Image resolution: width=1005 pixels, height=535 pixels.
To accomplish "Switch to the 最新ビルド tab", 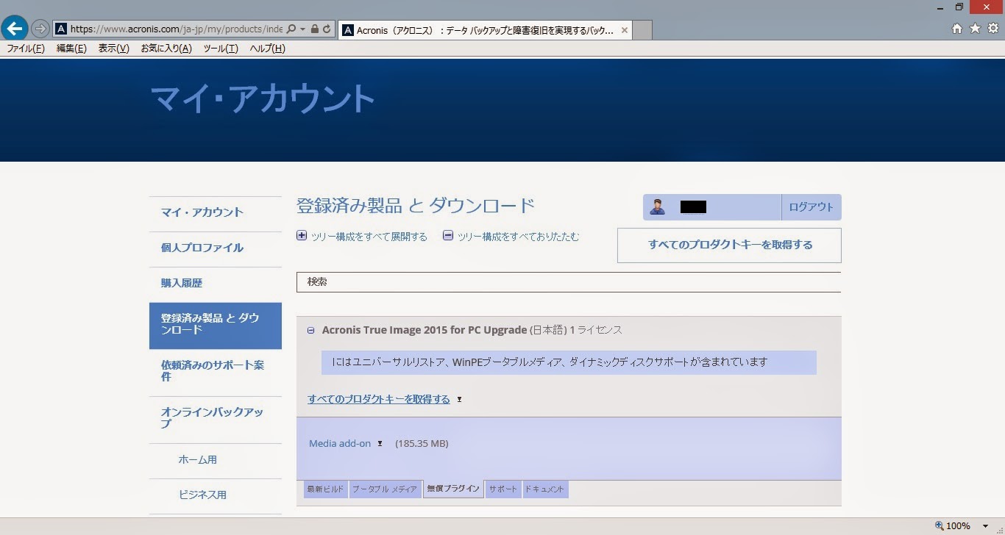I will tap(325, 489).
